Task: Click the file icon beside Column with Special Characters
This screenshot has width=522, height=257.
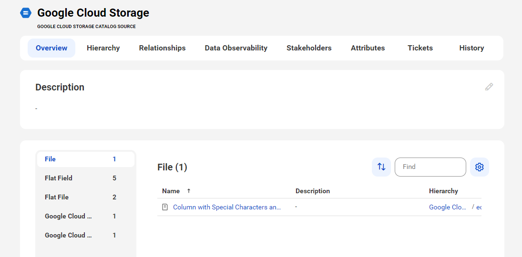Action: [x=165, y=207]
